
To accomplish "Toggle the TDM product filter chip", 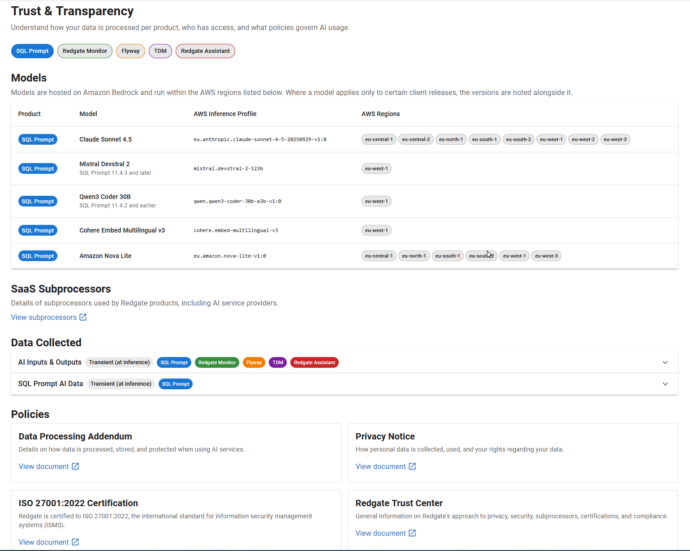I will pyautogui.click(x=160, y=51).
